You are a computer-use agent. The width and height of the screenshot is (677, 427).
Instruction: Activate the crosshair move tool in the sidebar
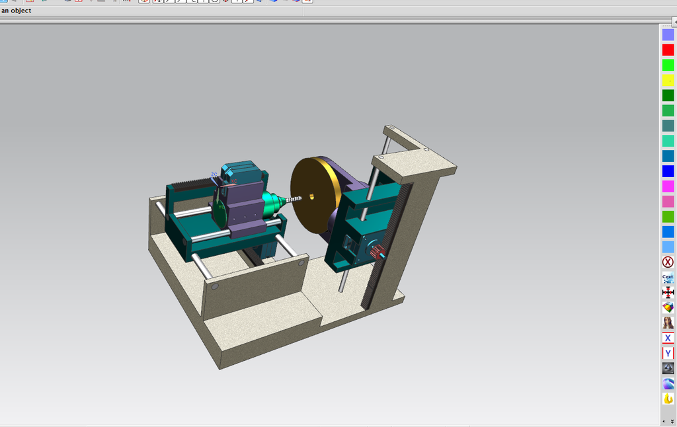click(668, 291)
